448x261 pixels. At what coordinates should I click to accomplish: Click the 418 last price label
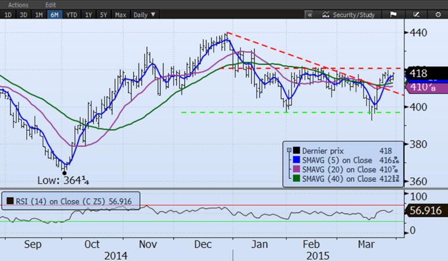point(418,73)
